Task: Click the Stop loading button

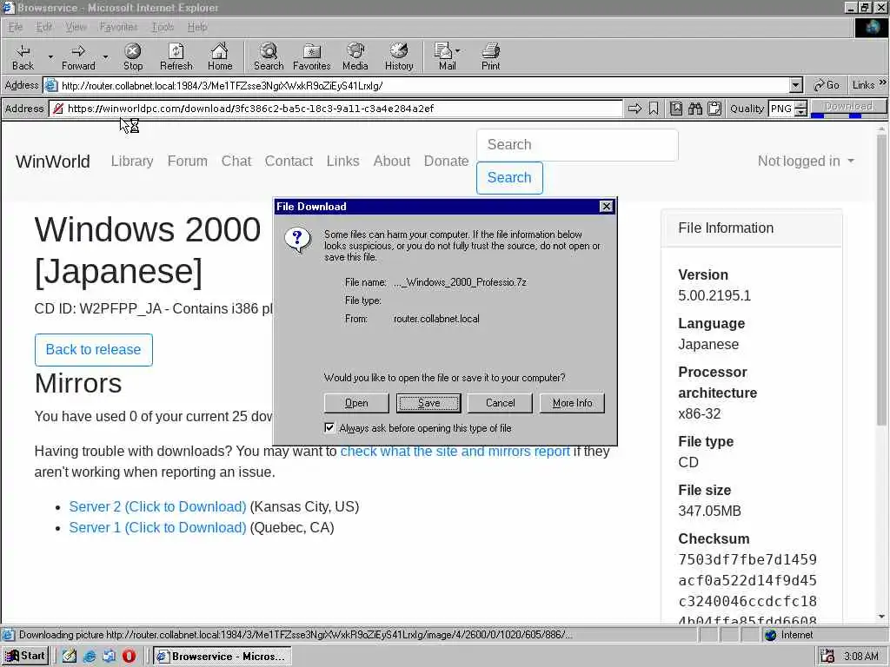Action: point(133,56)
